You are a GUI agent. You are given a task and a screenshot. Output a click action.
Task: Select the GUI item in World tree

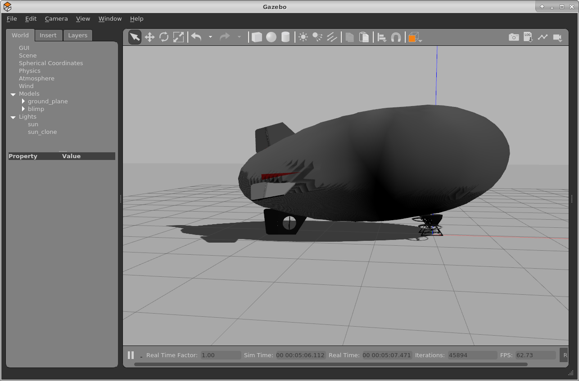[24, 48]
